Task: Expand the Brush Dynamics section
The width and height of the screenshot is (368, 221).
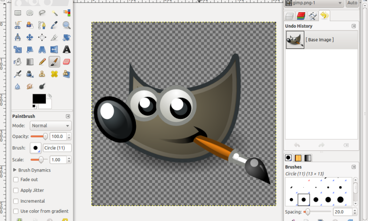Action: 15,170
